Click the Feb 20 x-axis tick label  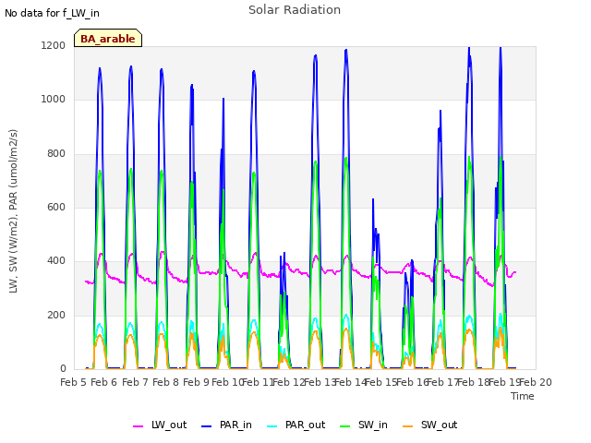click(536, 382)
